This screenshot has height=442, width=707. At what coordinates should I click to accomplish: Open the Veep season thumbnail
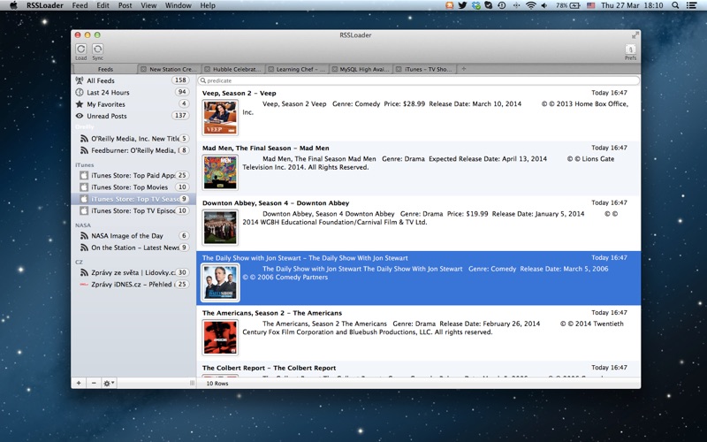220,117
